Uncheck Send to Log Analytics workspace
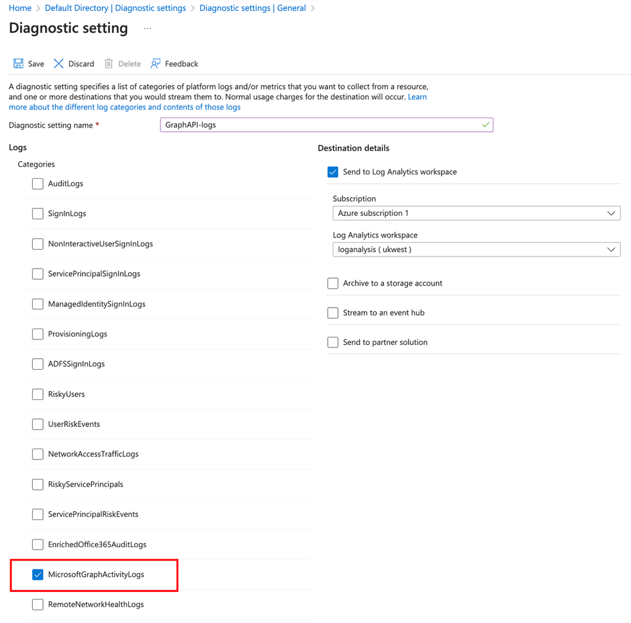 pyautogui.click(x=333, y=172)
